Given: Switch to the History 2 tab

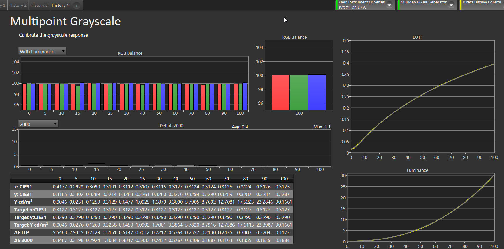Looking at the screenshot, I should click(18, 5).
